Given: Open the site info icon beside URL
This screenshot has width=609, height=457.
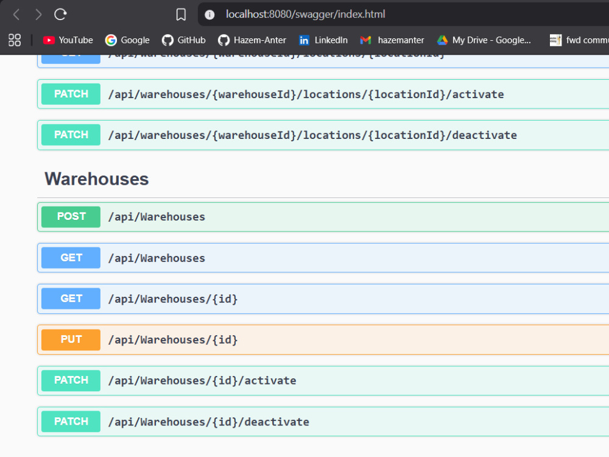Looking at the screenshot, I should tap(209, 15).
